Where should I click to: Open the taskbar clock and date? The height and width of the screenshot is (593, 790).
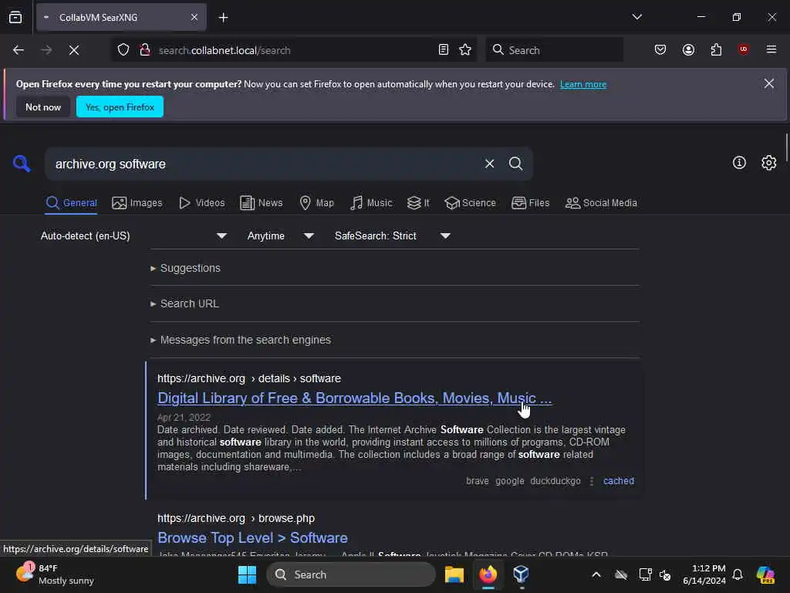tap(704, 574)
